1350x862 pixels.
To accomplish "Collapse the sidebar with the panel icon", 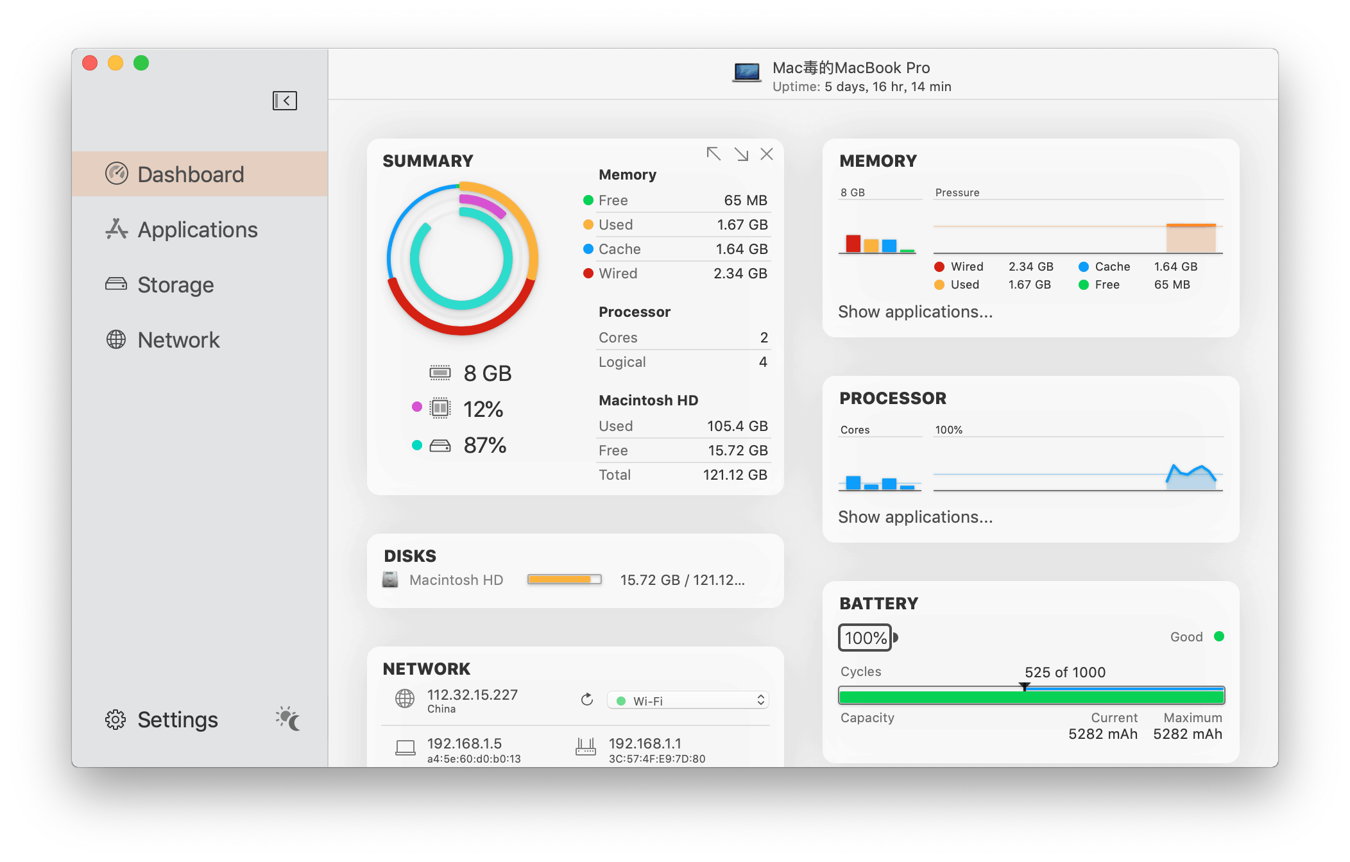I will pos(284,101).
